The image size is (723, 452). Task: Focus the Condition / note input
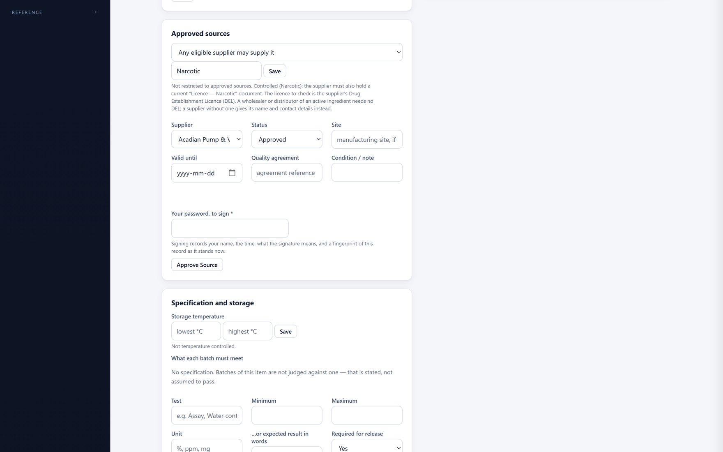pyautogui.click(x=367, y=173)
